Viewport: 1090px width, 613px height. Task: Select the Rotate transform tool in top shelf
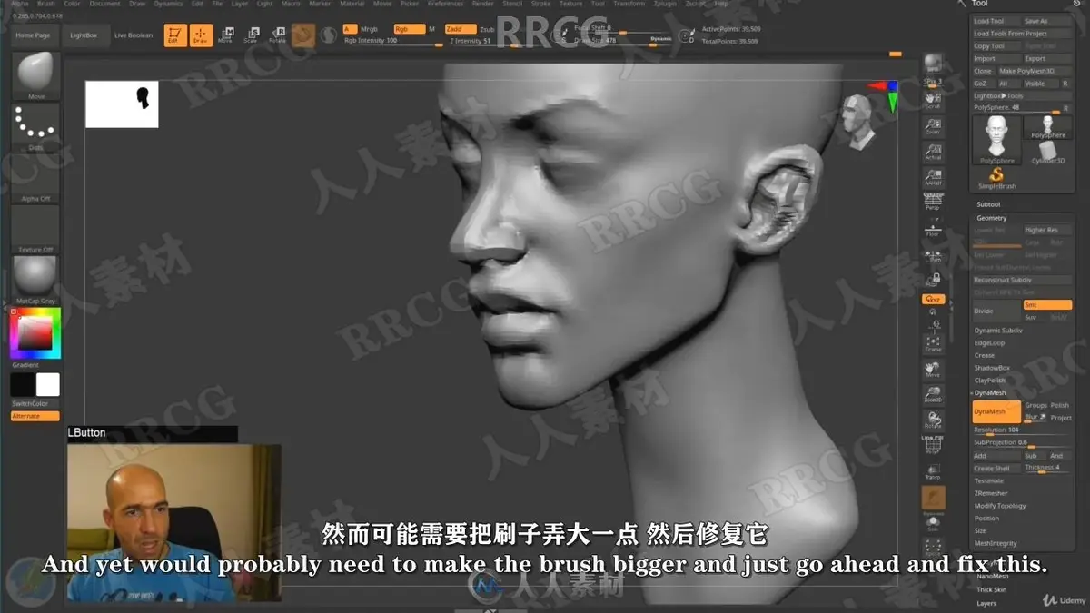pyautogui.click(x=277, y=35)
